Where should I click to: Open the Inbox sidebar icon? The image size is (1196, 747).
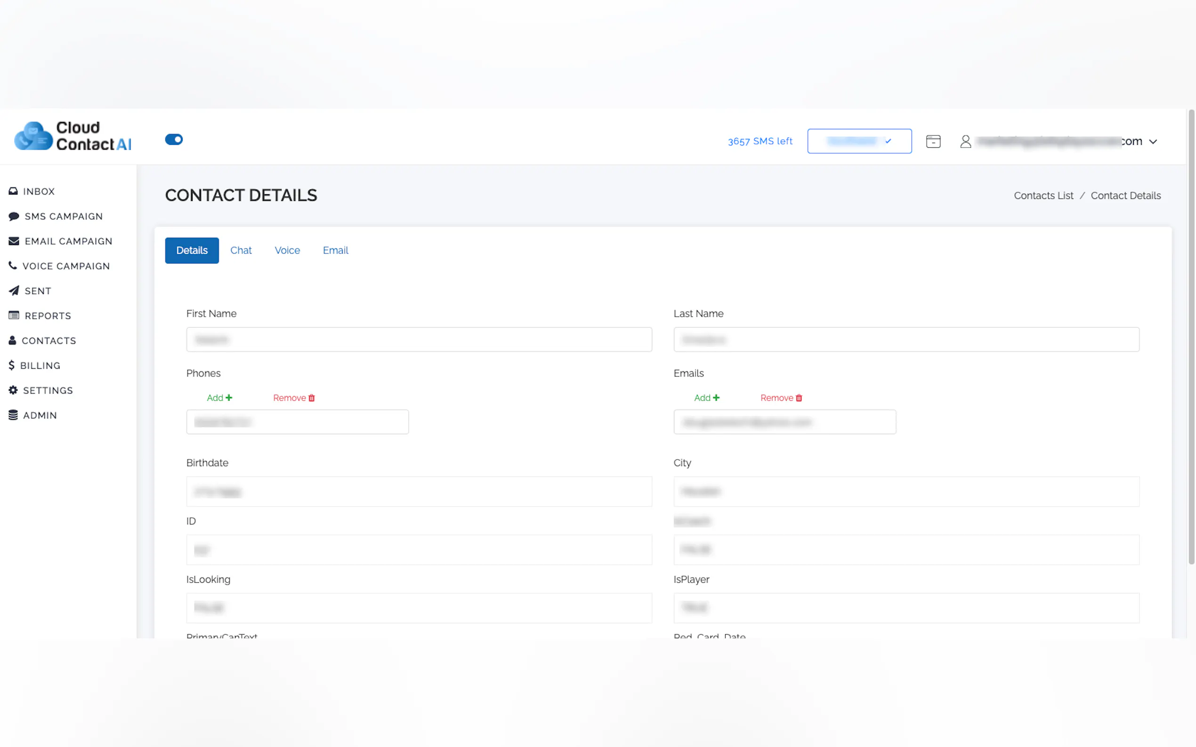tap(13, 191)
